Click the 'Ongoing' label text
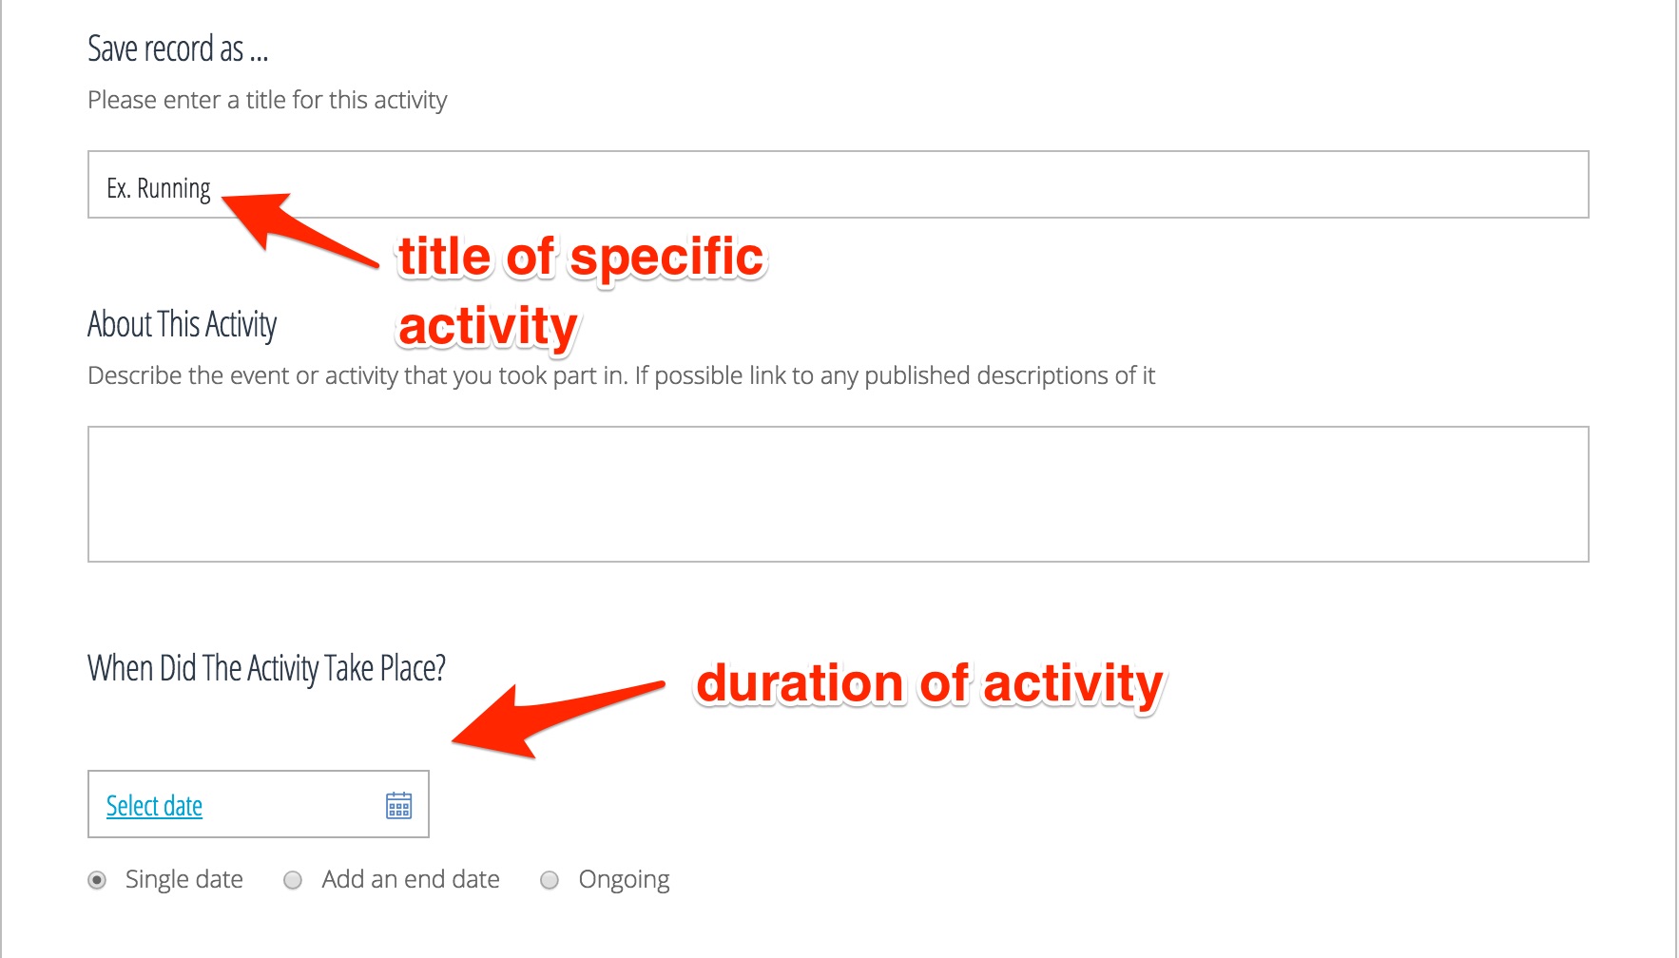Screen dimensions: 1679x958 tap(624, 879)
